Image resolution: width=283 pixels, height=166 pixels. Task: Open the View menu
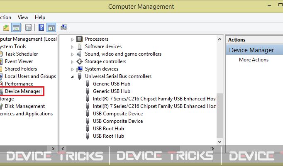pos(23,17)
